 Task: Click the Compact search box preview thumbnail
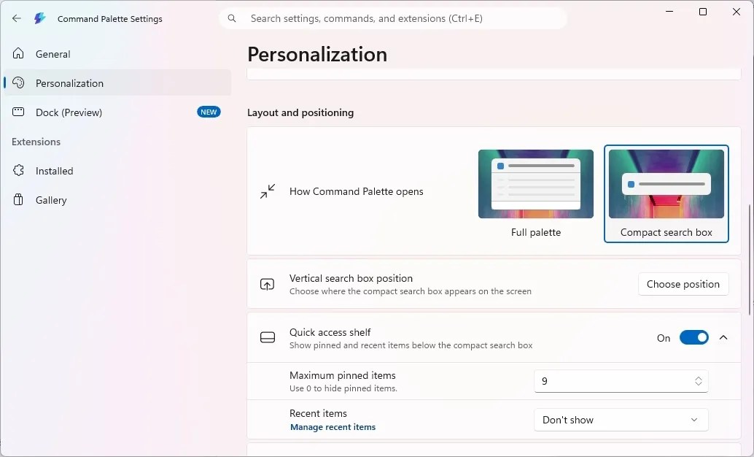[666, 183]
